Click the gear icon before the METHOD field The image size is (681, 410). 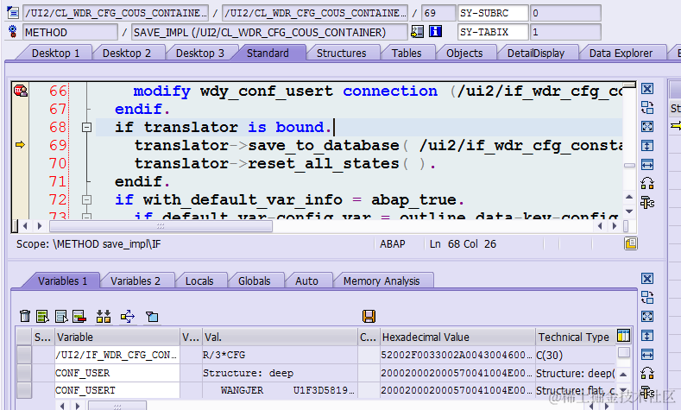pyautogui.click(x=13, y=32)
